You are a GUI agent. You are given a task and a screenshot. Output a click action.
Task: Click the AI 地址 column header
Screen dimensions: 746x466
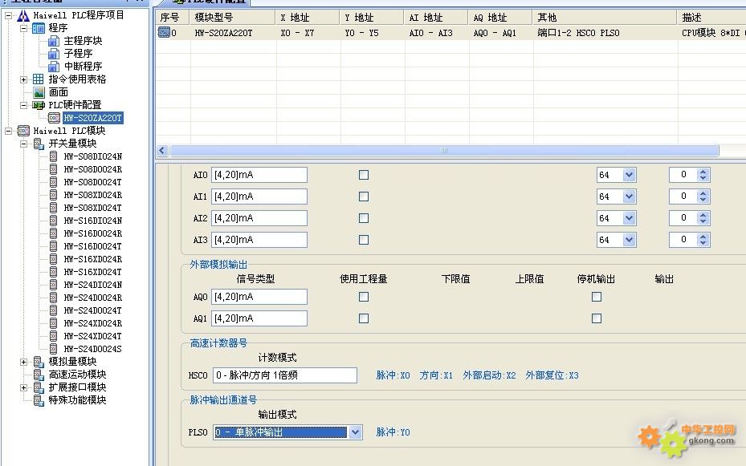coord(436,18)
